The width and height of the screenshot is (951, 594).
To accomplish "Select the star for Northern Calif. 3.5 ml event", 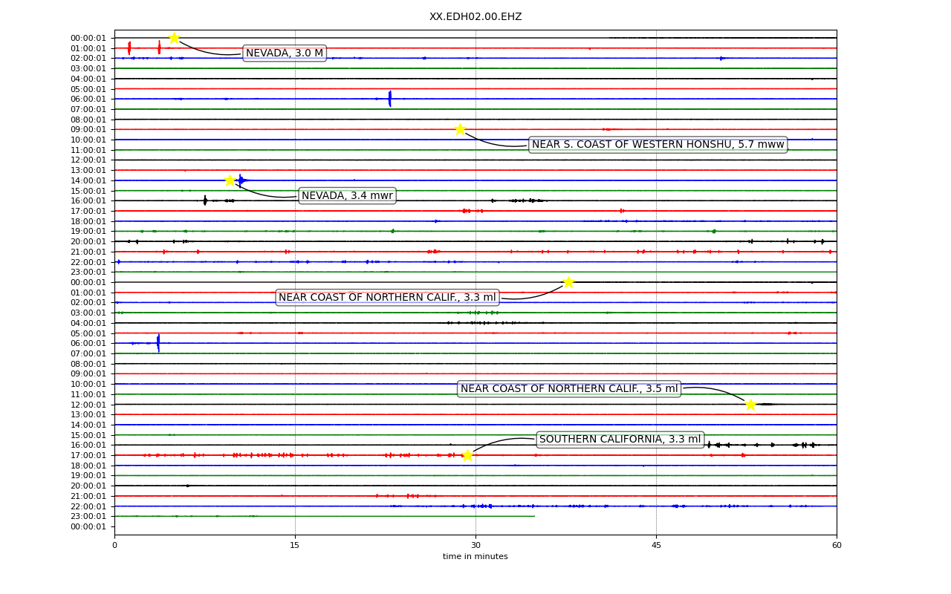I will [x=750, y=404].
